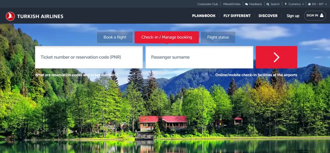
Task: Open the Miles&Smiles link
Action: tap(232, 4)
